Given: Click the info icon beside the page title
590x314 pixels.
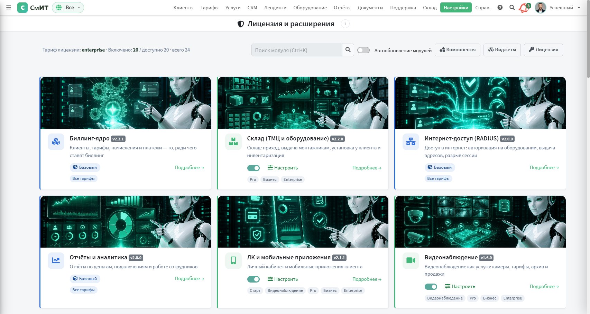Looking at the screenshot, I should click(x=345, y=24).
